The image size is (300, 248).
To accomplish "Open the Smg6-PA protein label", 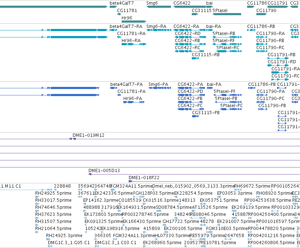I will (x=158, y=84).
